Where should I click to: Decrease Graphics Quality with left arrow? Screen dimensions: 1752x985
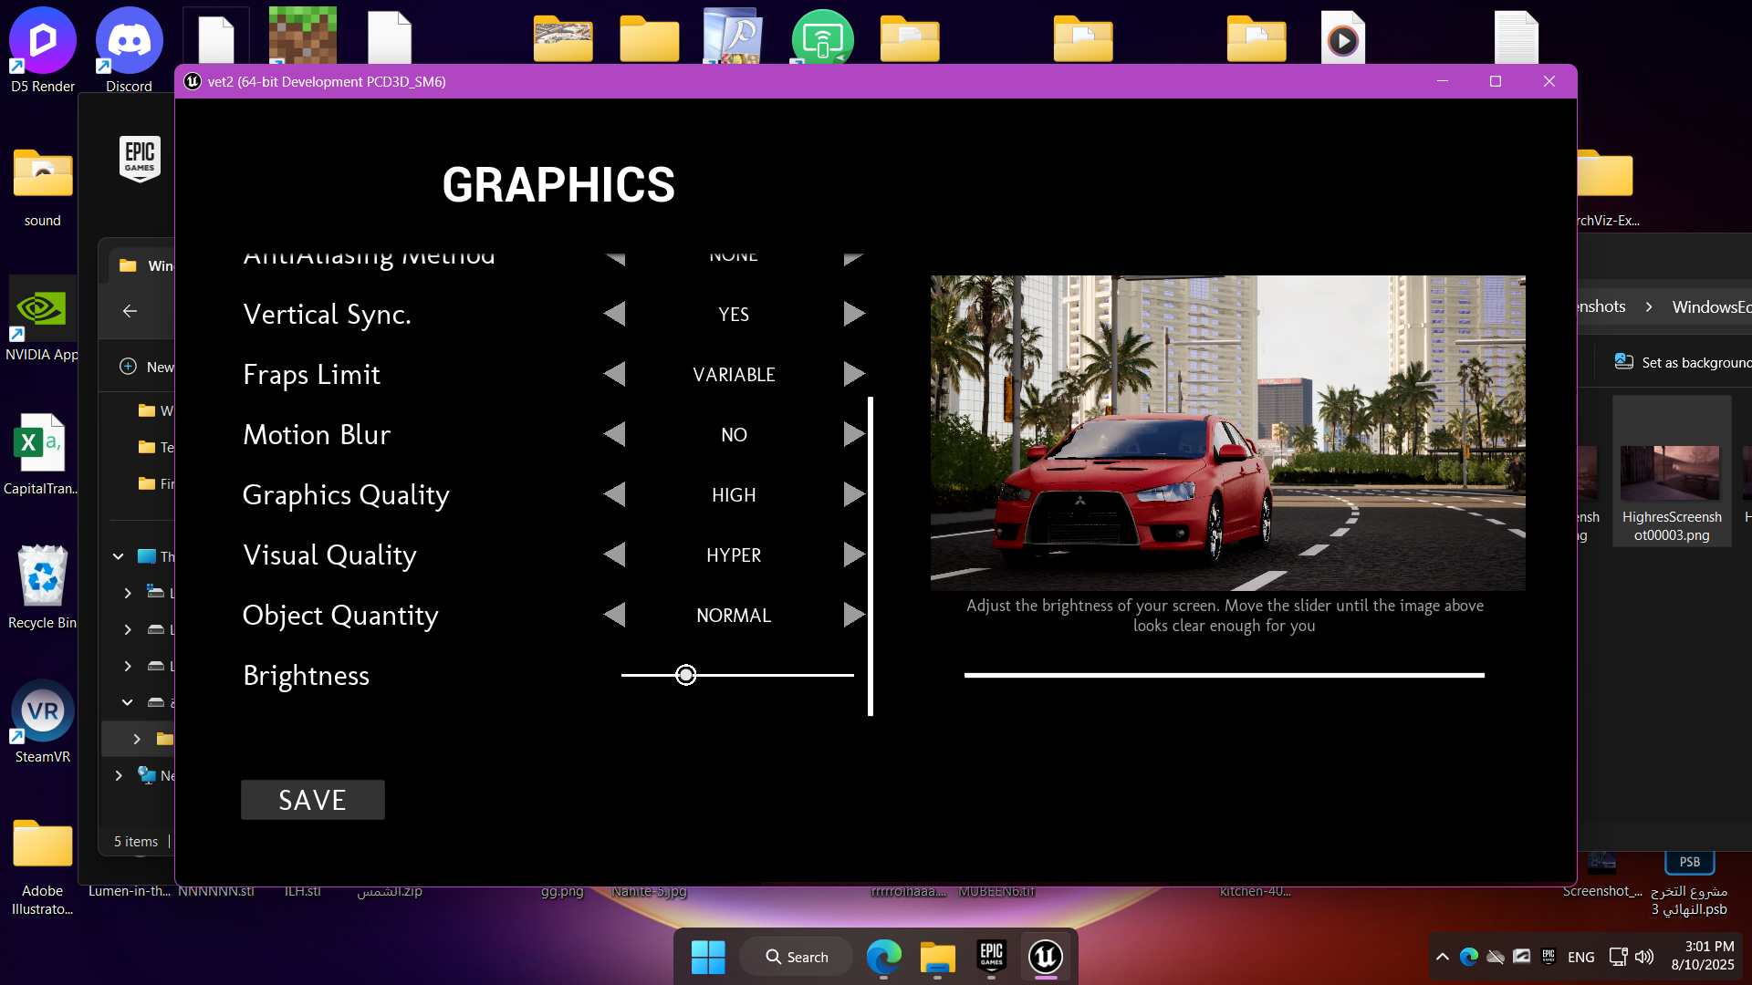[x=615, y=495]
